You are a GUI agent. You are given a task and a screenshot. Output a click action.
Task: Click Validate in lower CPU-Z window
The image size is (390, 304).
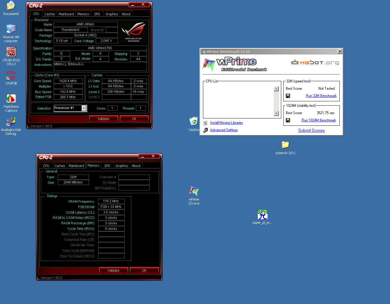113,270
